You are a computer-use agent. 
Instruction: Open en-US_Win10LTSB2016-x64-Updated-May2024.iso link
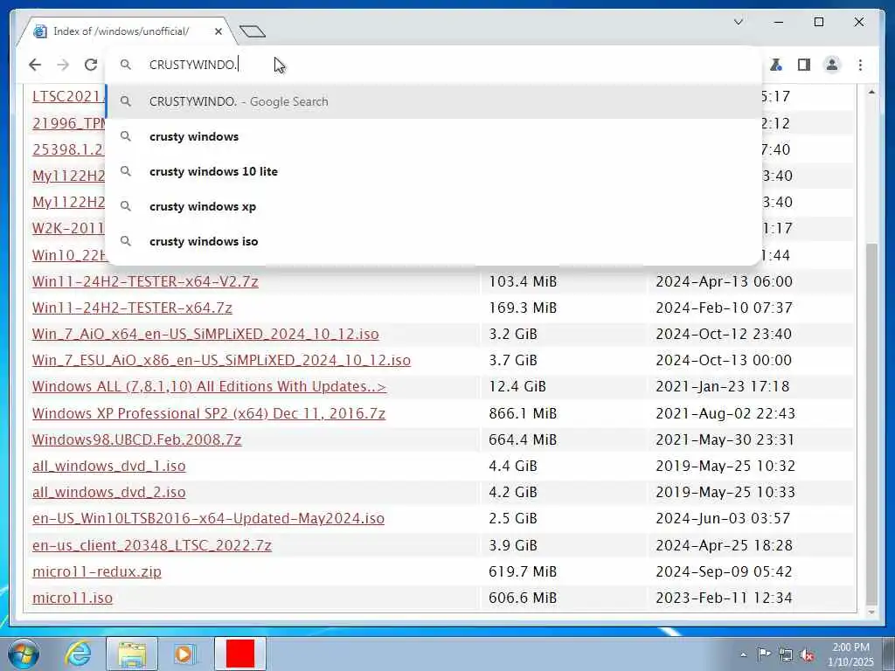click(x=208, y=518)
